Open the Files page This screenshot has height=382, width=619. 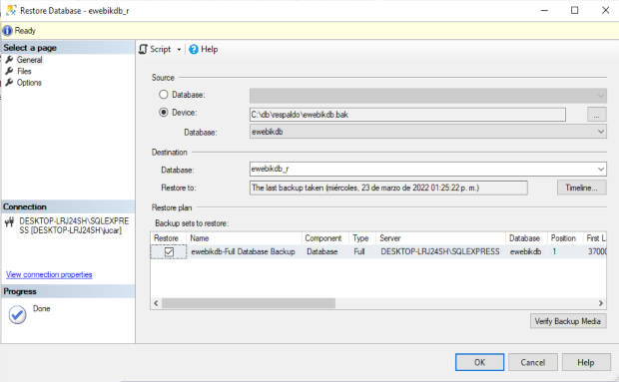24,72
